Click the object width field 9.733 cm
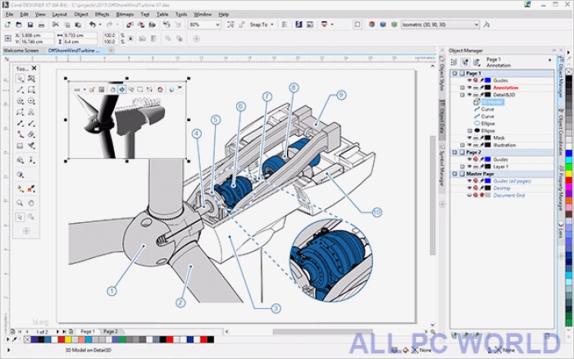 (x=81, y=35)
